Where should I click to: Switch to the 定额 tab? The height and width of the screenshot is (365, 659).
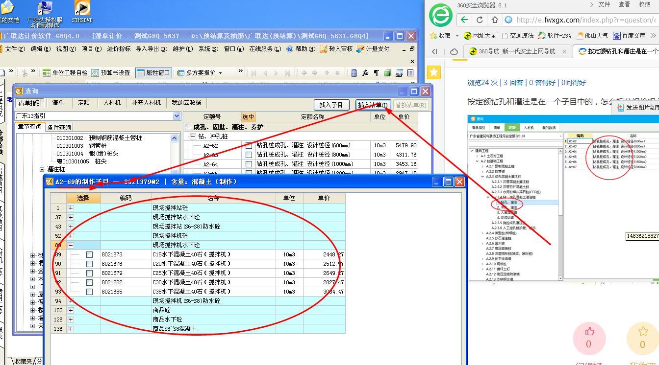(84, 103)
